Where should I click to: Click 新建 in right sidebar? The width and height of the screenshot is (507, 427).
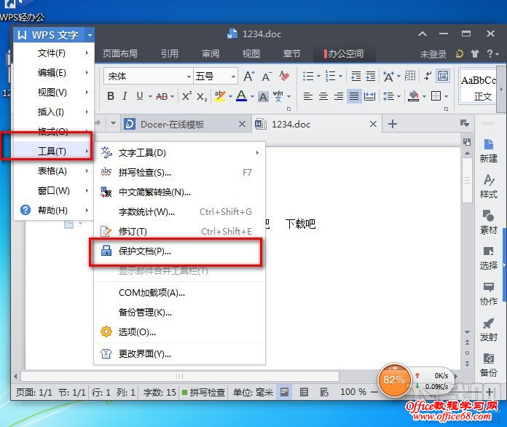coord(489,150)
